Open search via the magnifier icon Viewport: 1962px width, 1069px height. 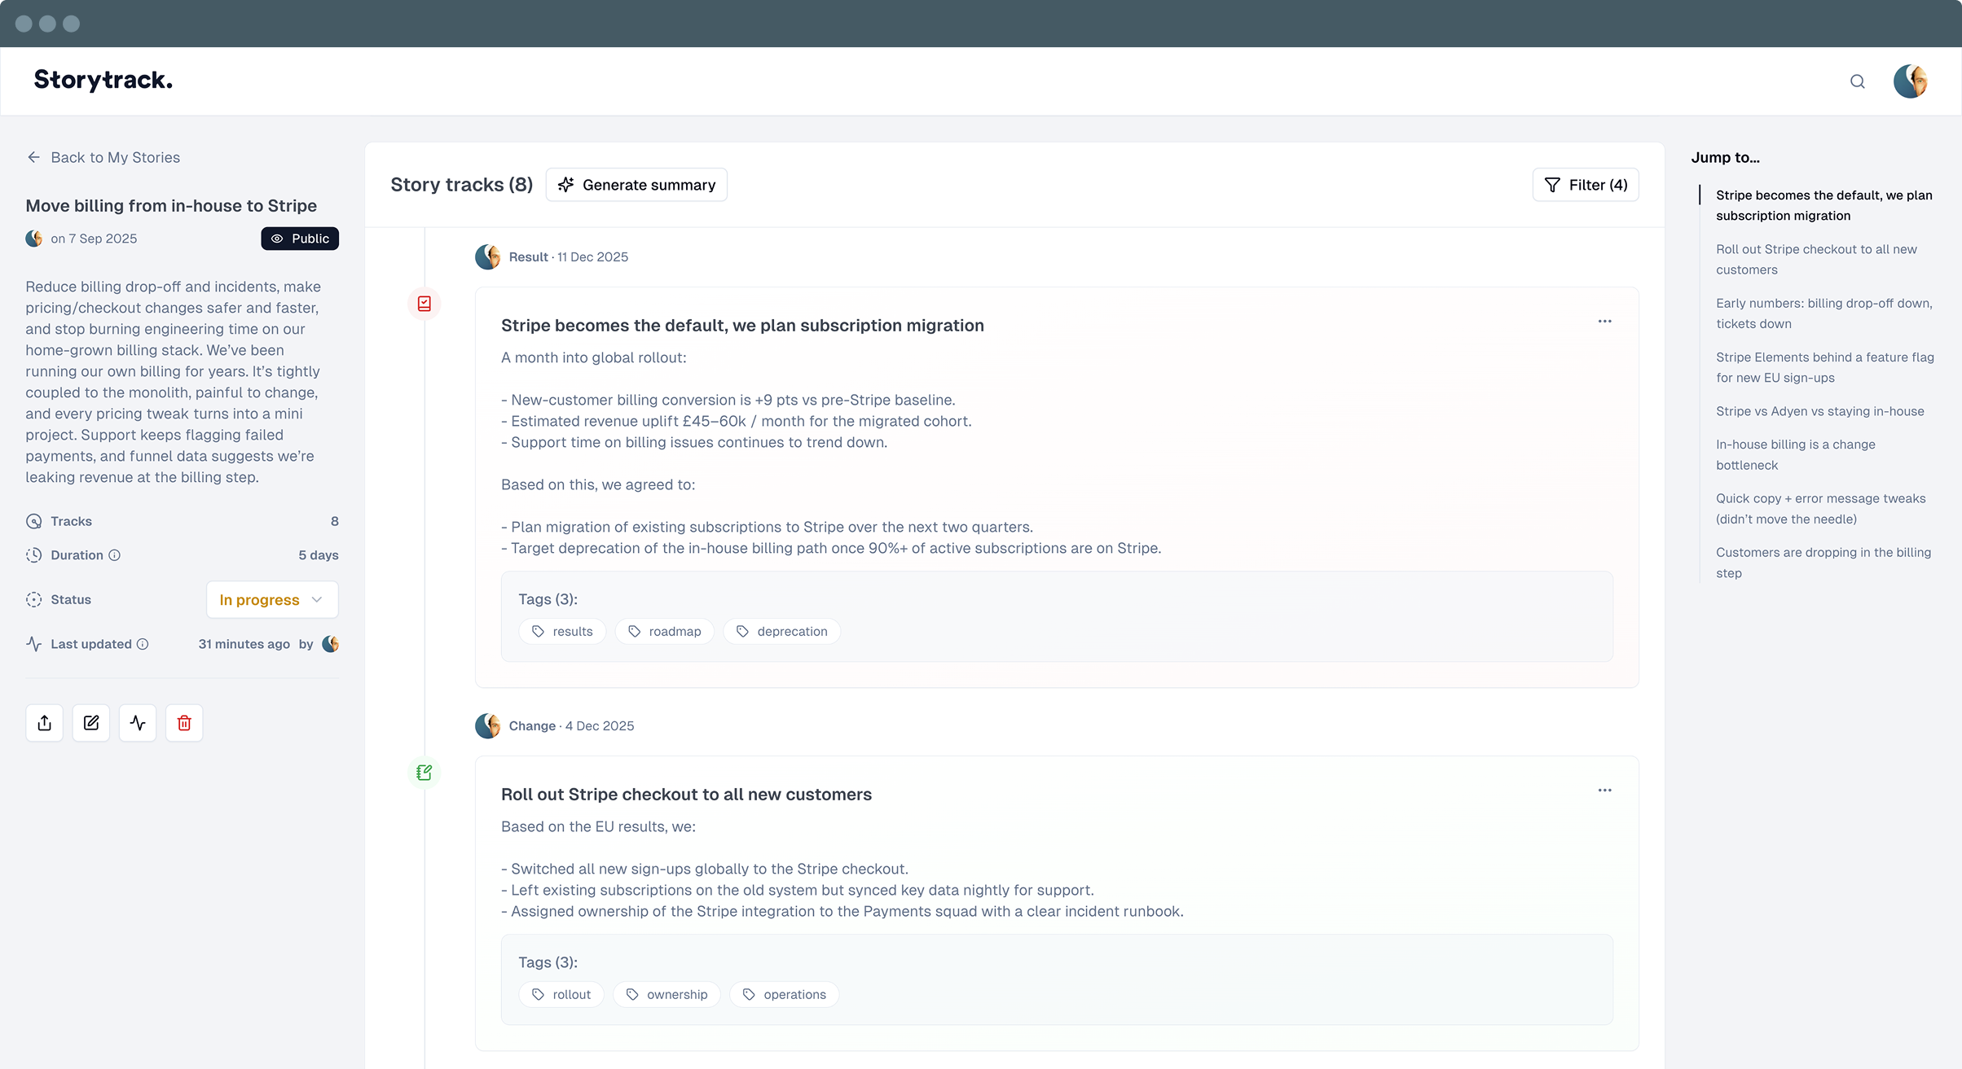1857,81
